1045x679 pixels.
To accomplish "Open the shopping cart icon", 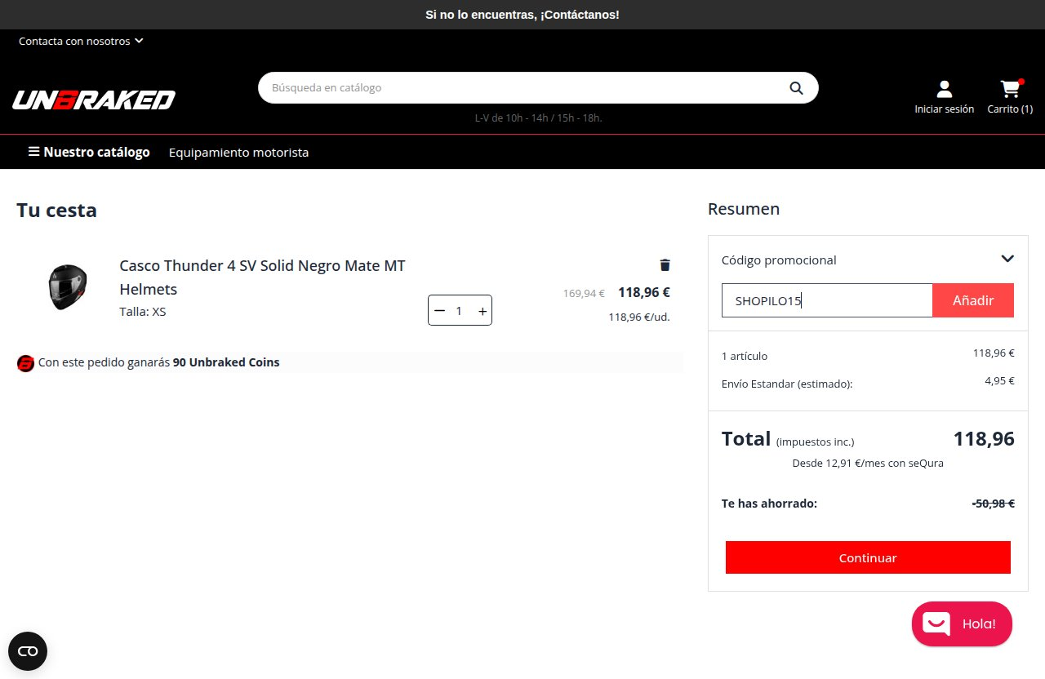I will (x=1011, y=88).
